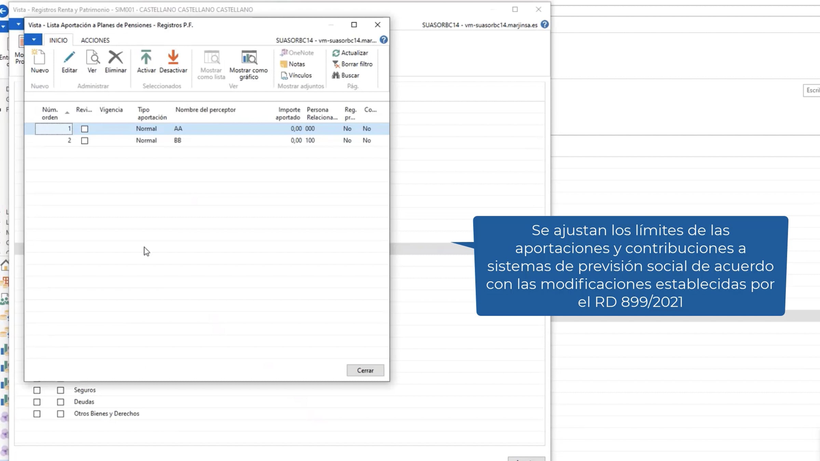
Task: Click Seguros row label
Action: [85, 390]
